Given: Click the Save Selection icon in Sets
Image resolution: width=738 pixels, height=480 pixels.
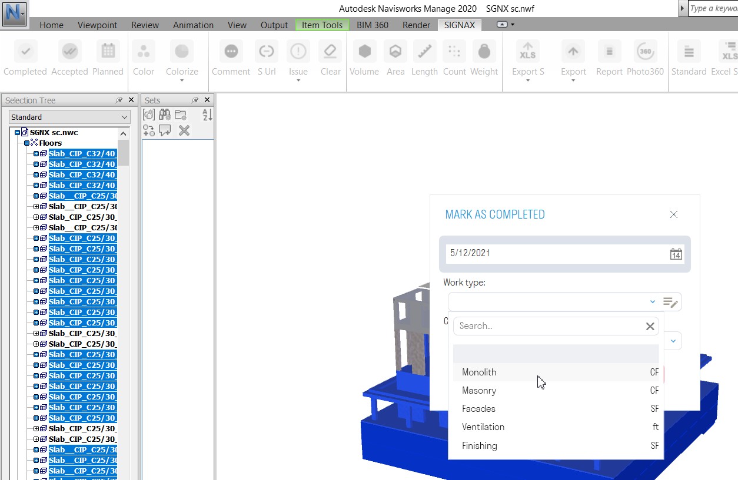Looking at the screenshot, I should tap(149, 115).
